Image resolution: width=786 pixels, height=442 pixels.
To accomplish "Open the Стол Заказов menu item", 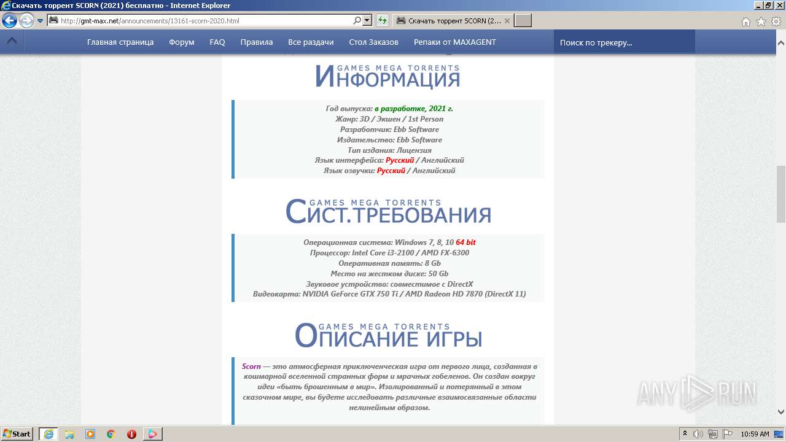I will coord(373,42).
